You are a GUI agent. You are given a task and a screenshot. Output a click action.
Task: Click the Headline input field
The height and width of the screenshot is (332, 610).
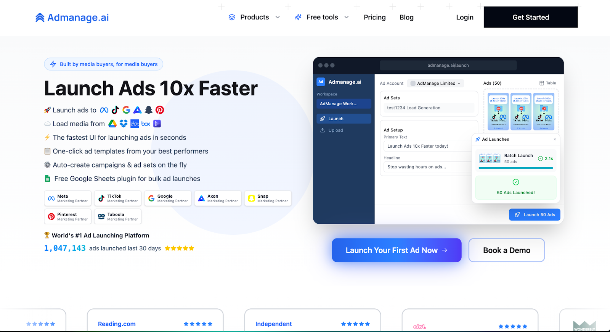[x=428, y=167]
